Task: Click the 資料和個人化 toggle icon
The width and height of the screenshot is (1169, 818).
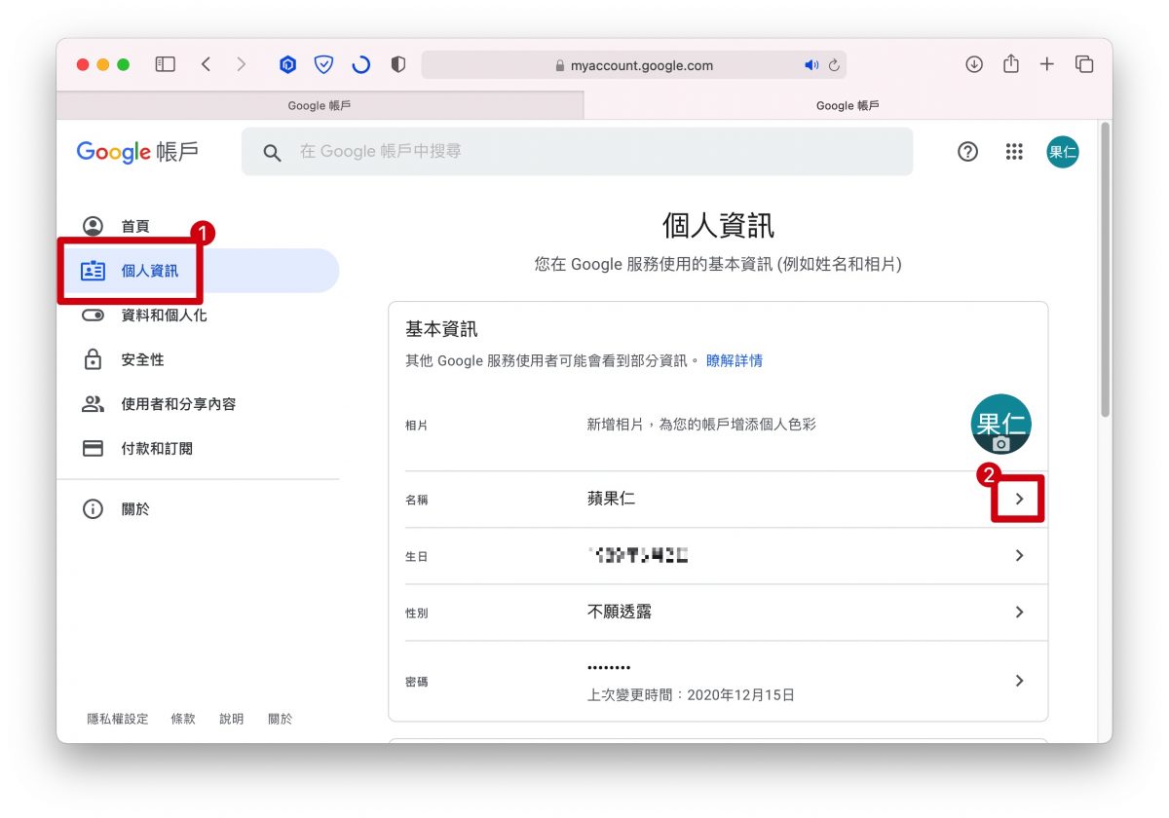Action: point(93,316)
